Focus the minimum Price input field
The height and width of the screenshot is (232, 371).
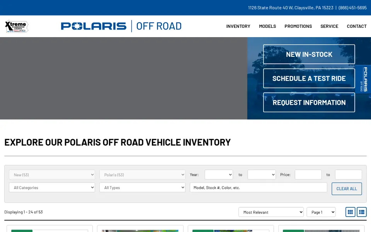(x=308, y=175)
